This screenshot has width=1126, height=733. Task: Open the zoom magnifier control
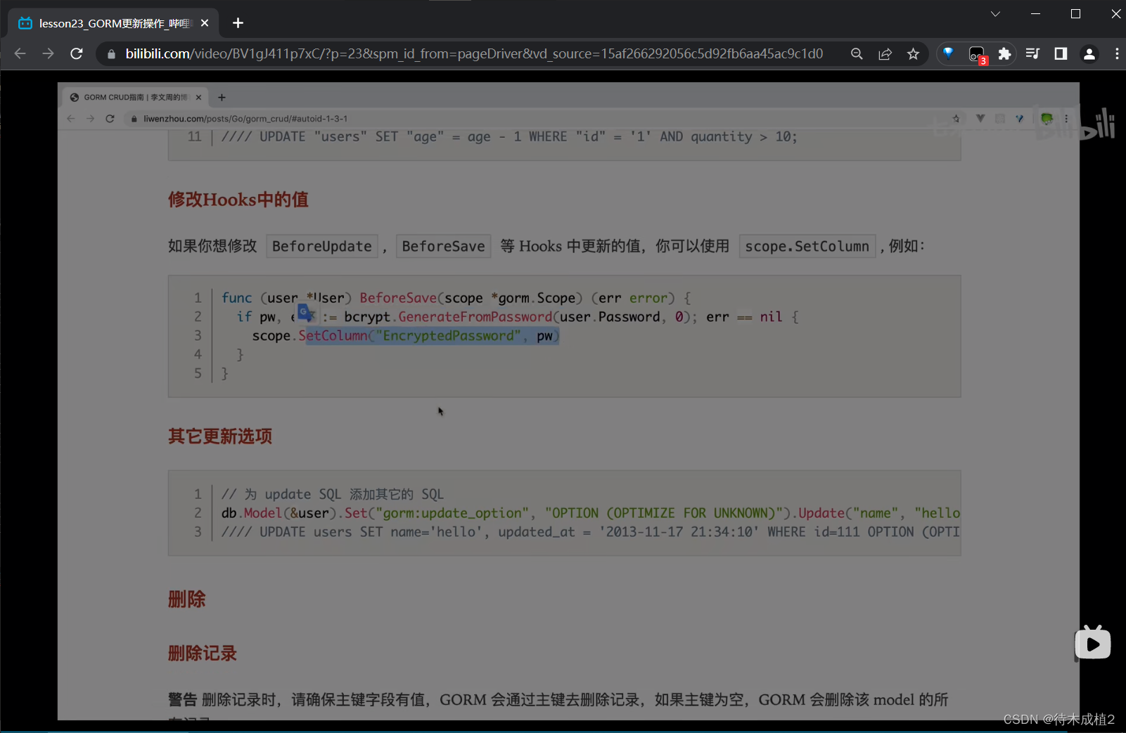857,54
